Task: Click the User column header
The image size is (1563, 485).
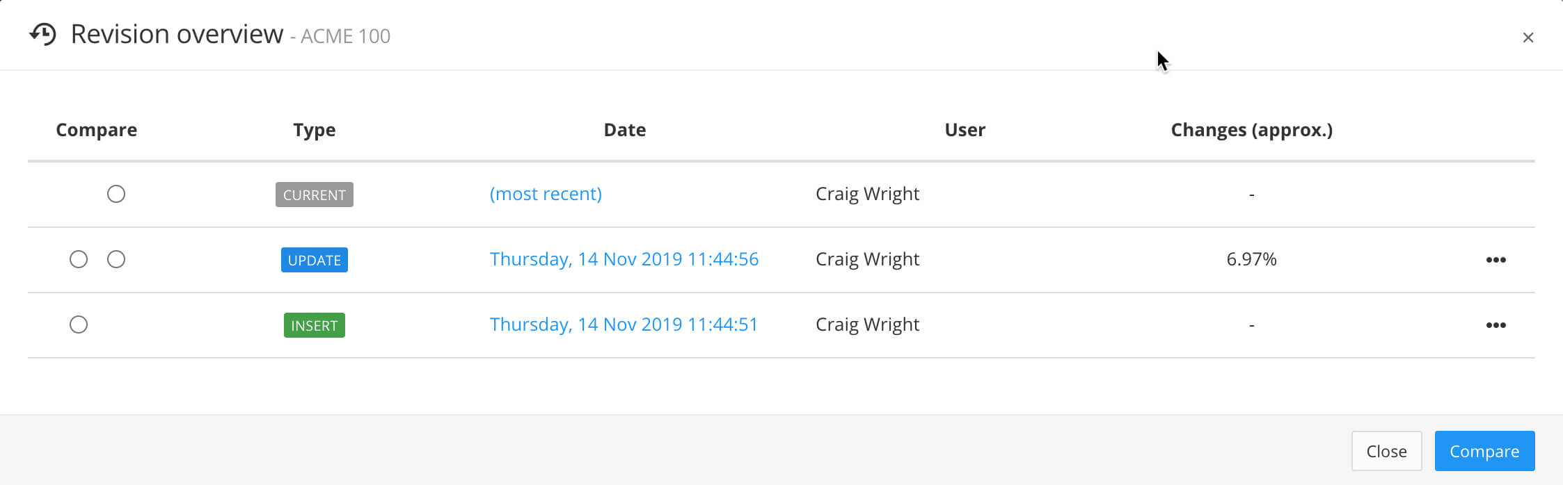Action: point(965,130)
